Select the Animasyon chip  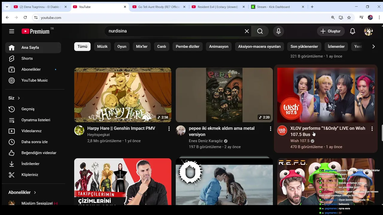click(219, 46)
